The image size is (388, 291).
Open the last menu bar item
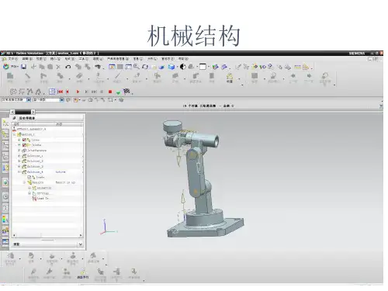(183, 59)
